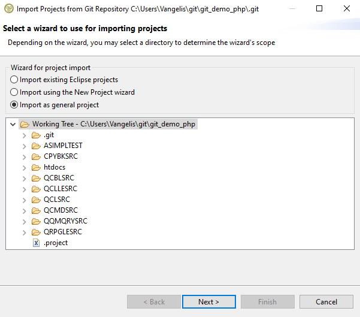Click the ASIMPLTEST folder icon

coord(36,146)
